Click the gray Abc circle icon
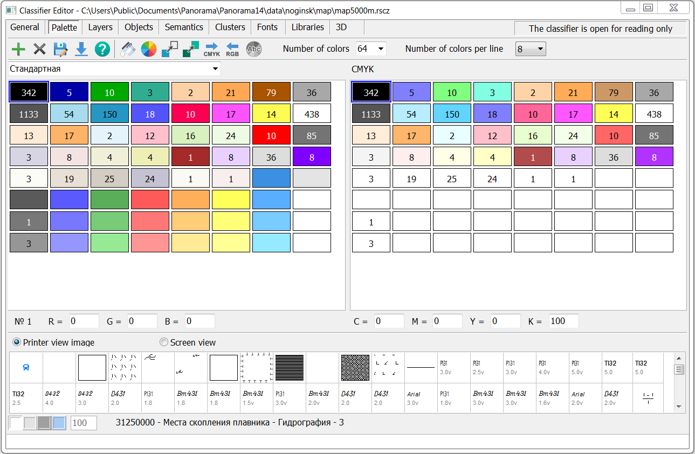 (253, 50)
